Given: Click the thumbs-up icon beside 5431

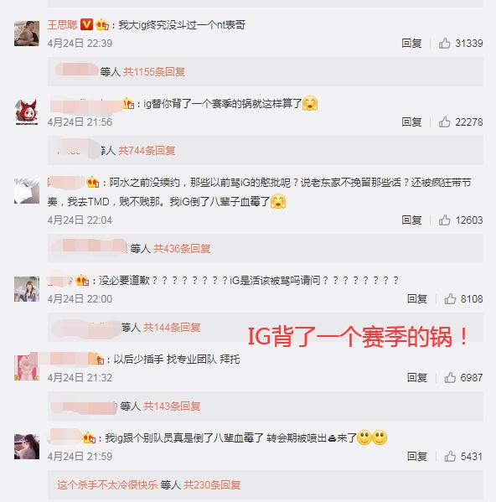Looking at the screenshot, I should [x=450, y=456].
